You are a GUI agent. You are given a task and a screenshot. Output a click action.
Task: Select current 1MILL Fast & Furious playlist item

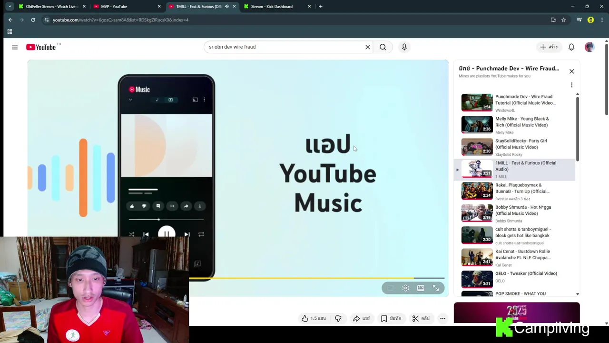(515, 170)
